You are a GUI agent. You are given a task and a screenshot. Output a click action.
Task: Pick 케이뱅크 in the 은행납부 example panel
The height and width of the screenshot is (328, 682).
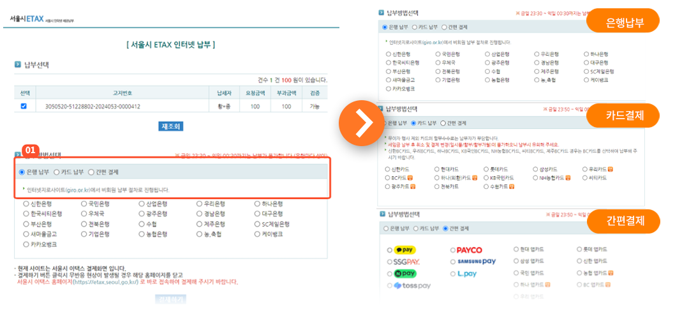point(587,80)
